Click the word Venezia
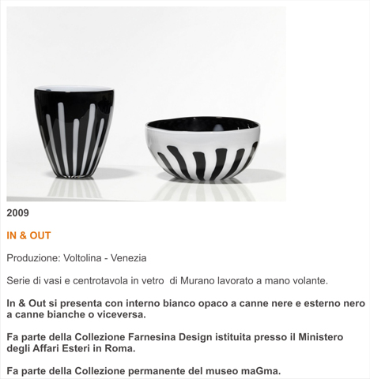 click(128, 258)
